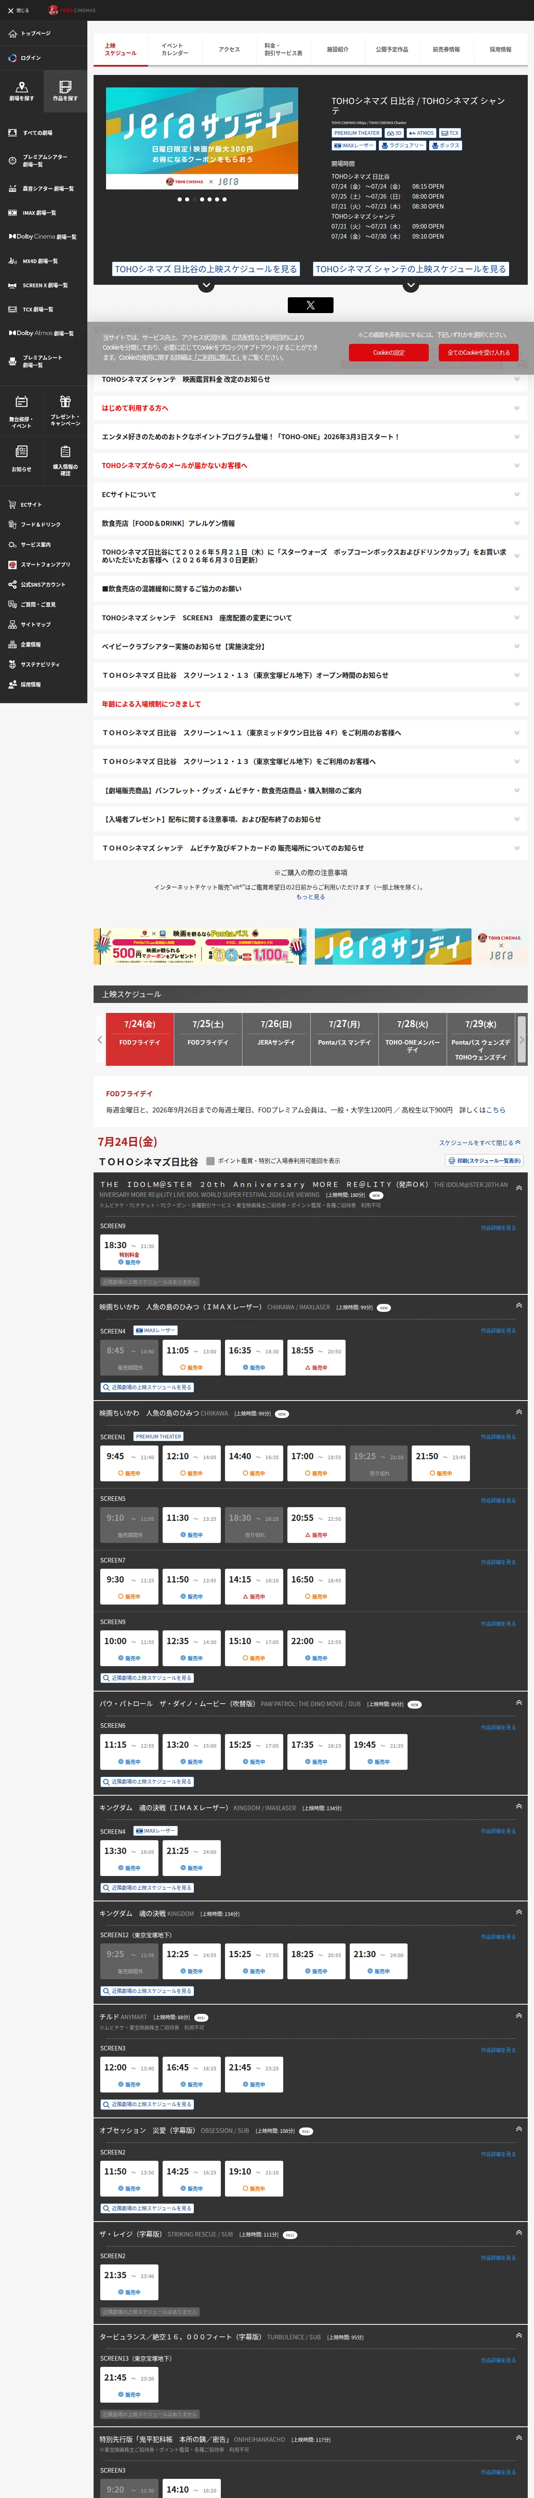This screenshot has height=2498, width=534.
Task: Open すべての劇場 in the sidebar
Action: tap(44, 133)
